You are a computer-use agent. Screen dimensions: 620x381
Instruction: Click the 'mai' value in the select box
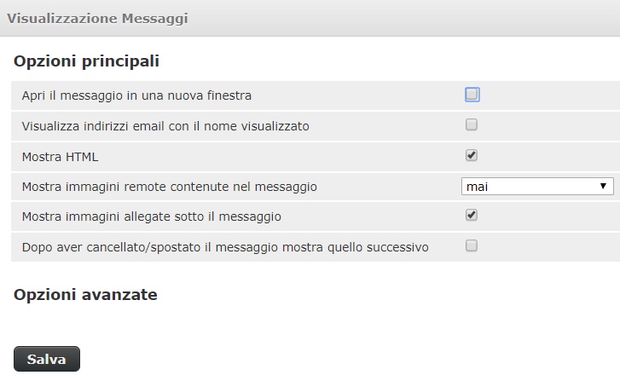(477, 187)
